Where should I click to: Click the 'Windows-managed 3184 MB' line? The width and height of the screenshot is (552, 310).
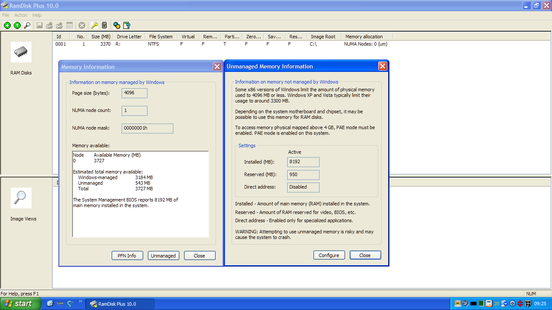(x=115, y=177)
